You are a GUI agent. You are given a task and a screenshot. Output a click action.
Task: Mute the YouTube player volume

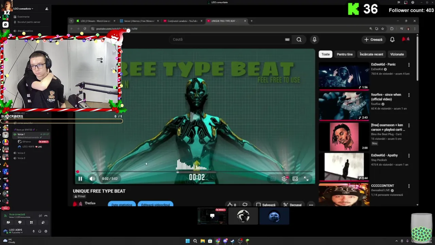click(x=92, y=179)
